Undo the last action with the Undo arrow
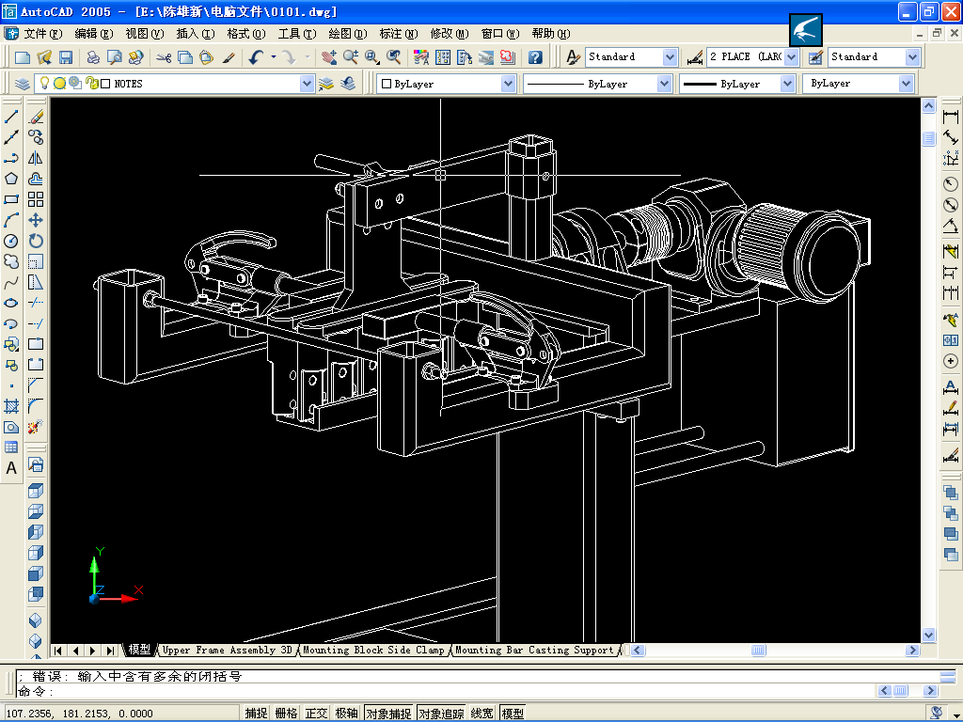Screen dimensions: 963x722 point(256,57)
